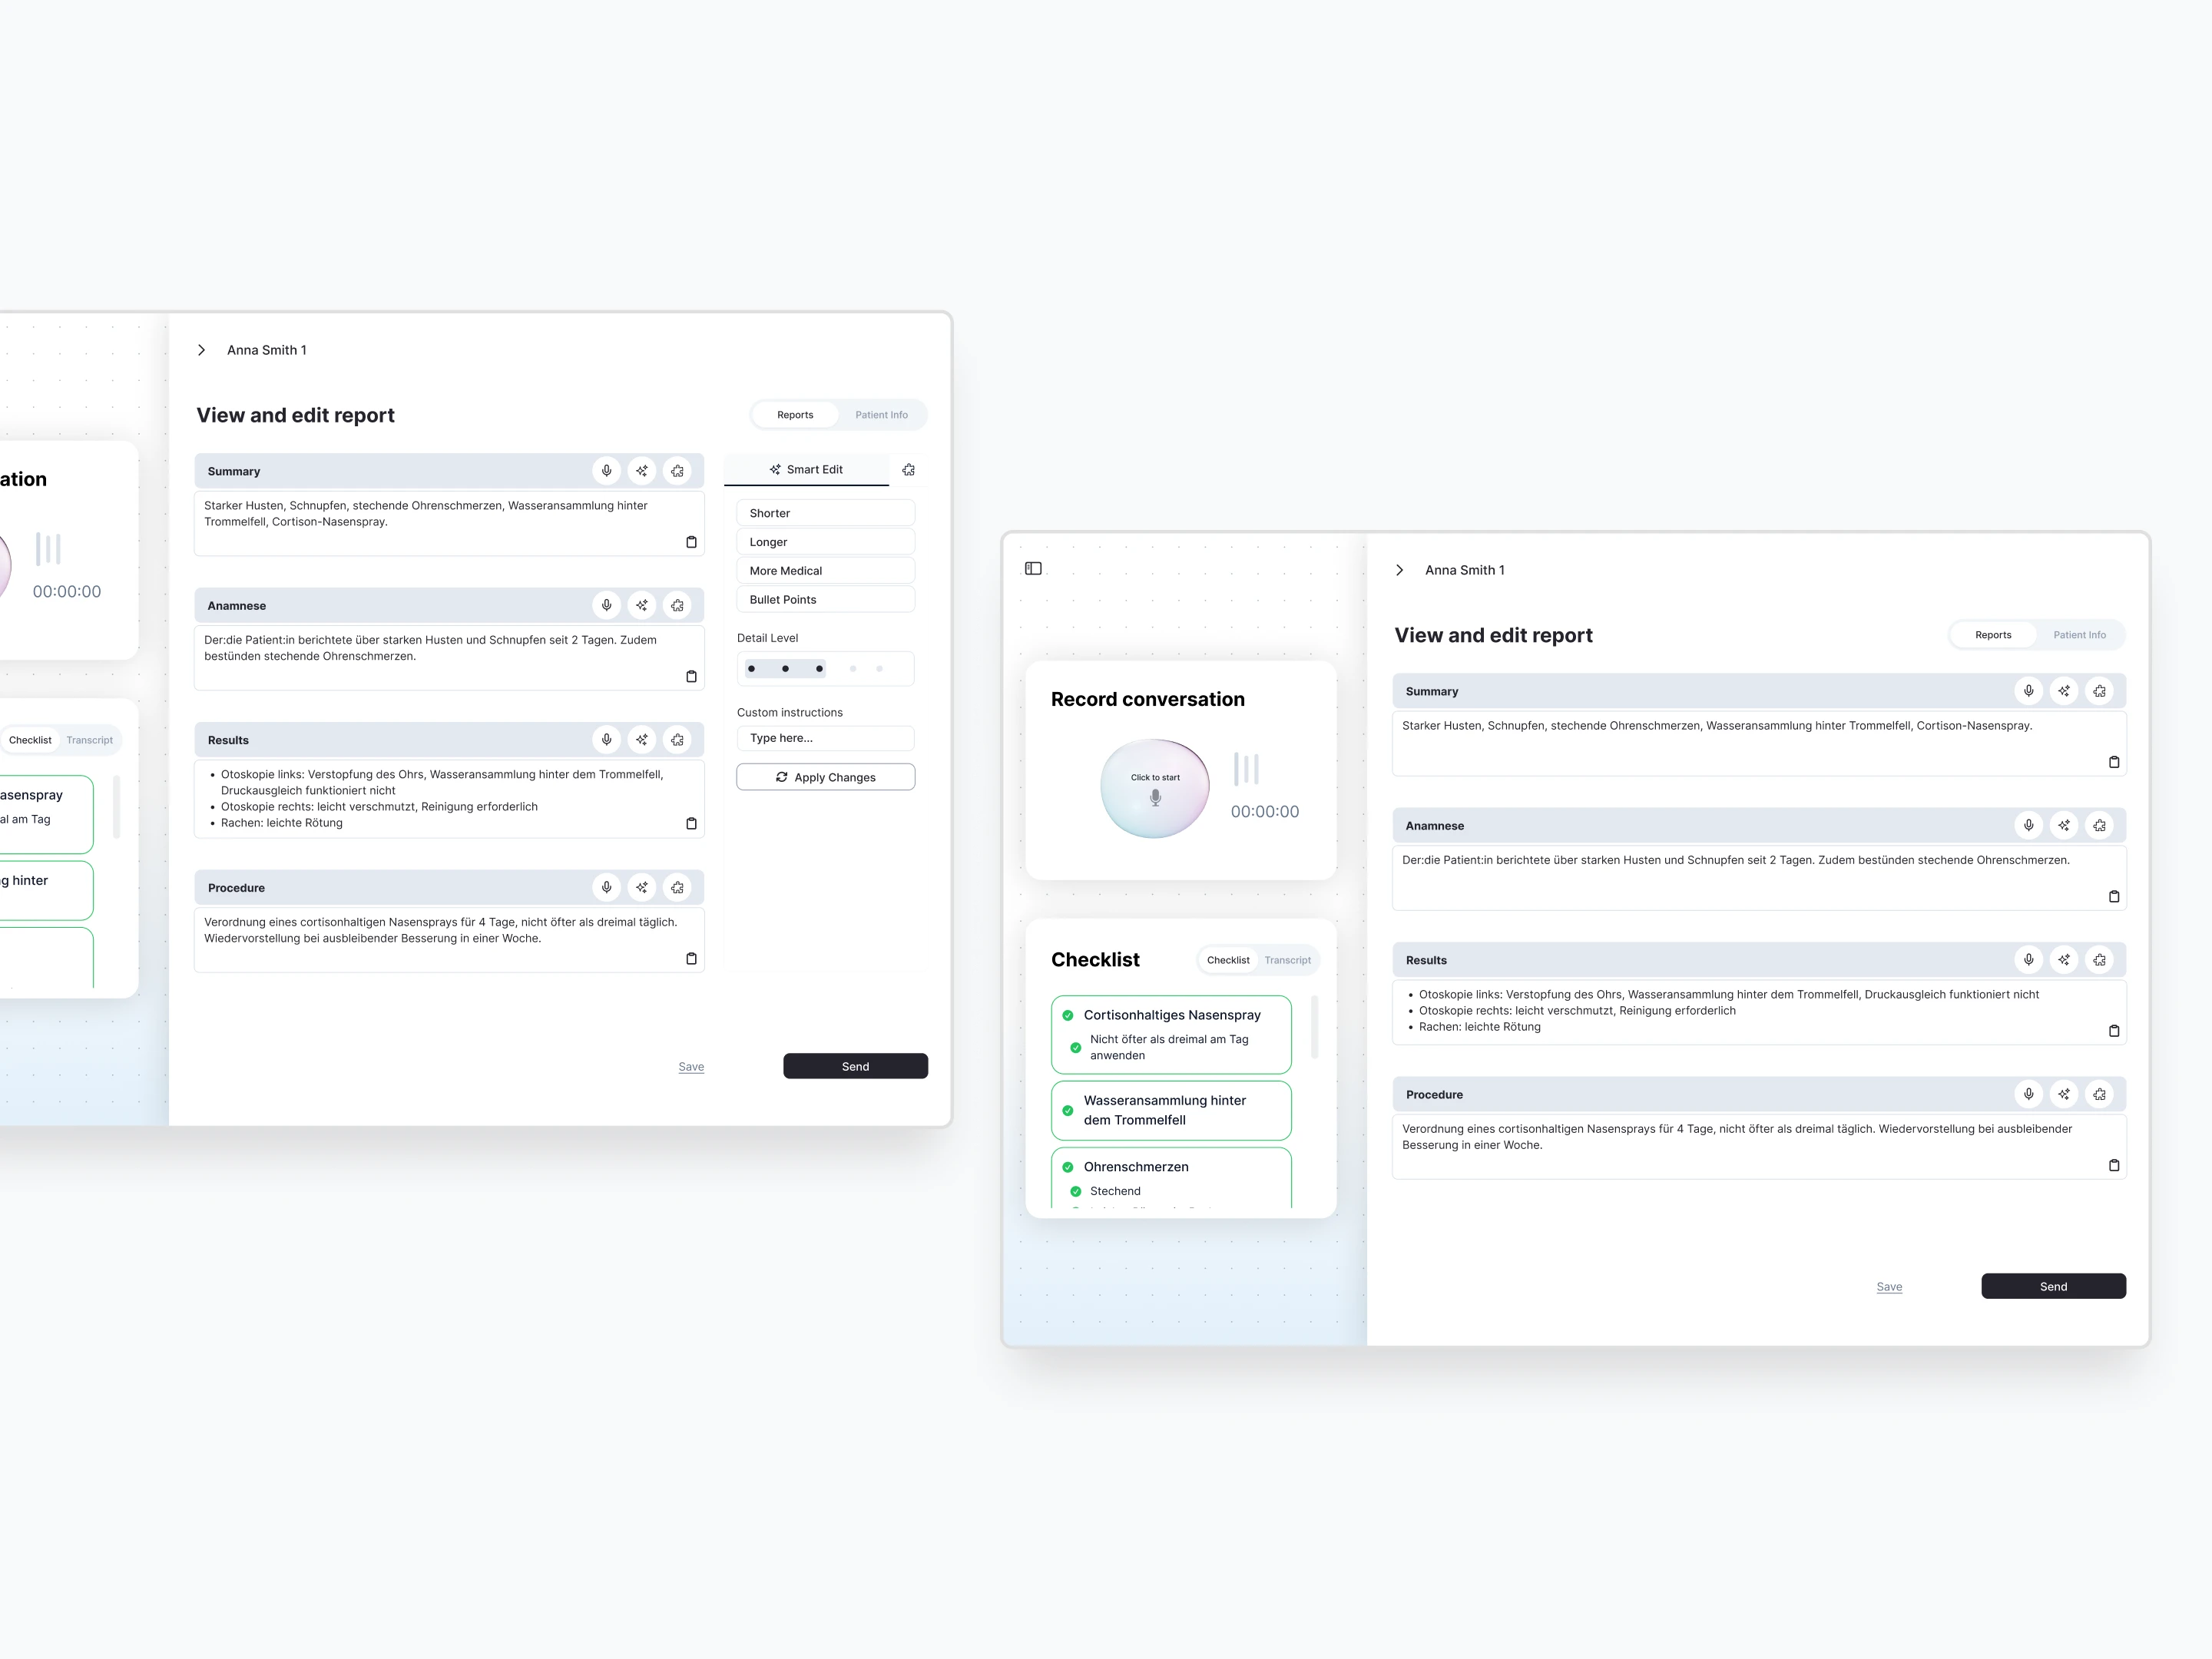
Task: Click the 'Click to start' microphone orb
Action: 1155,788
